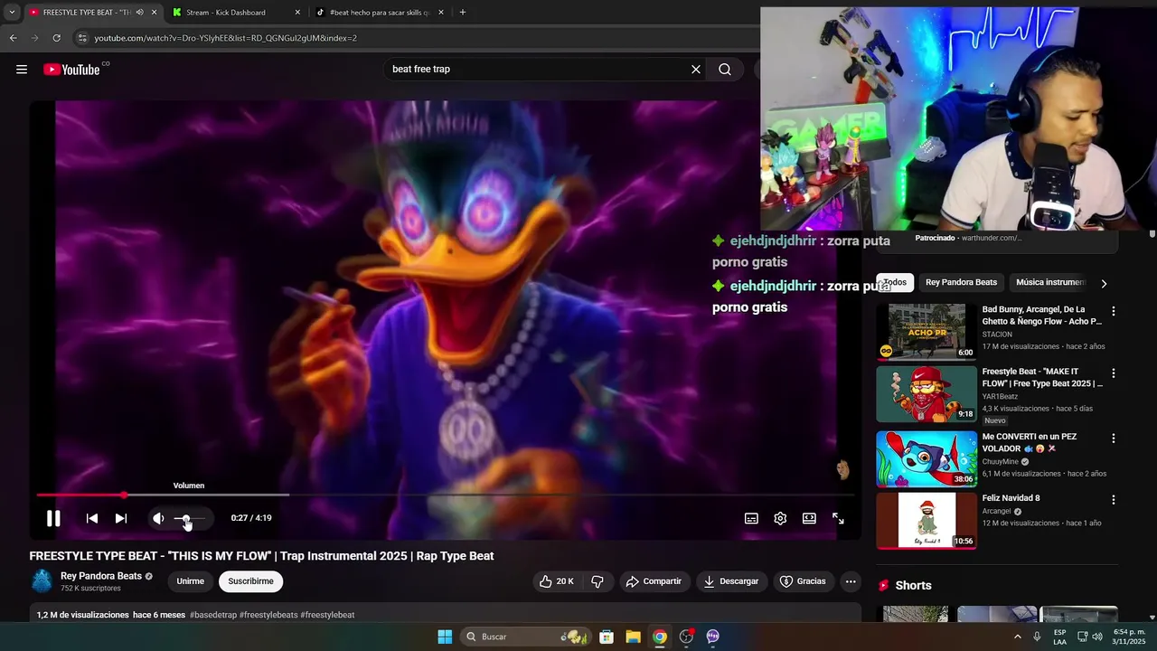Click the YouTube URL address bar
Viewport: 1157px width, 651px height.
pyautogui.click(x=226, y=38)
